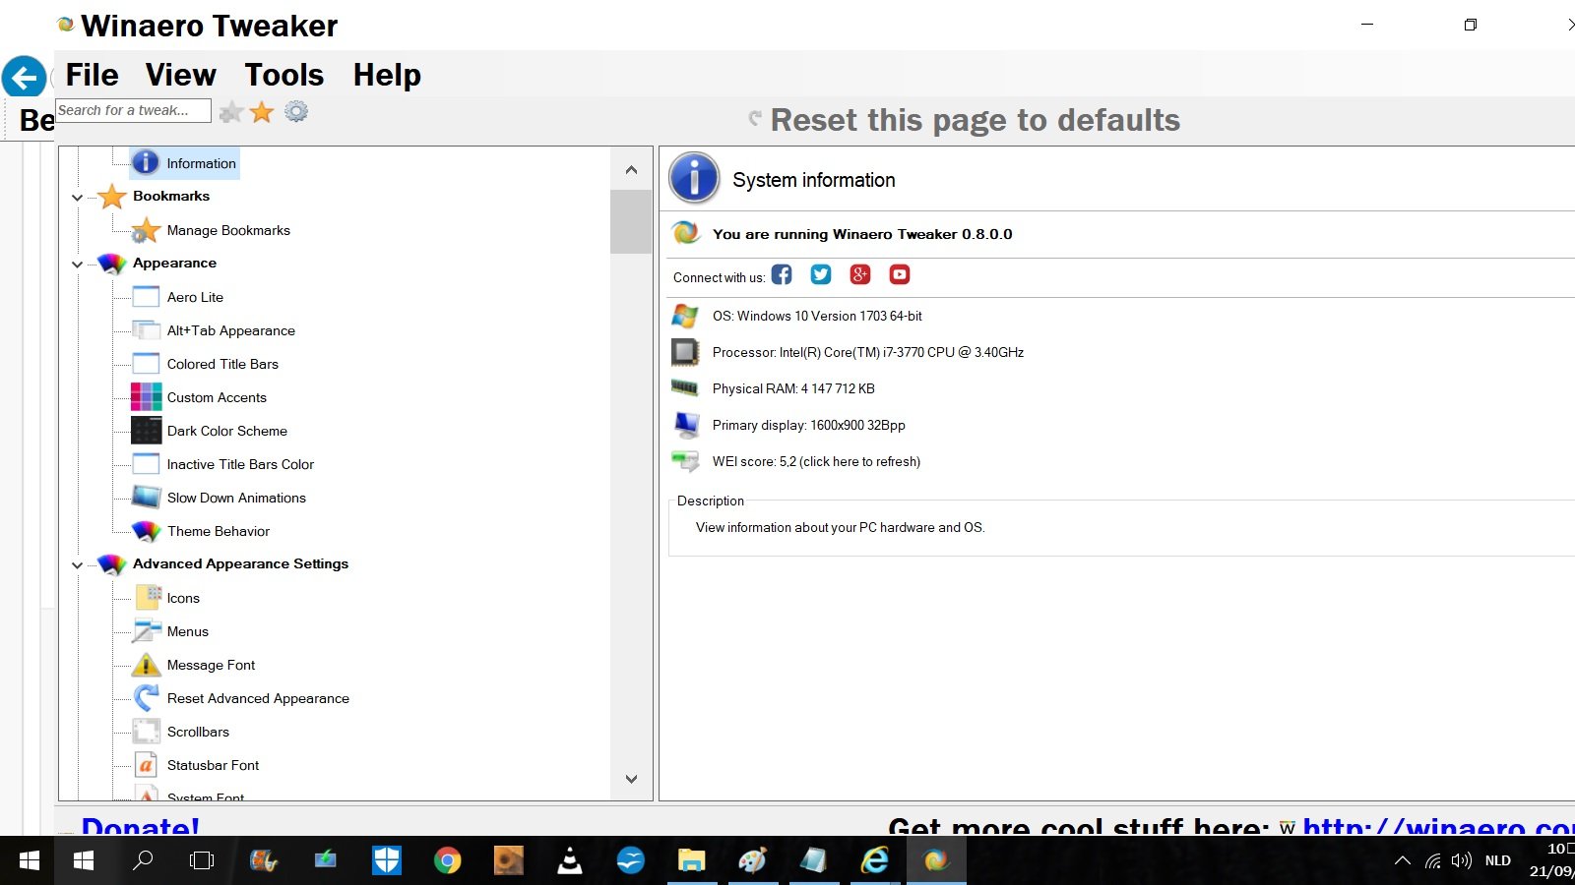
Task: Open the Icons tweak folder icon
Action: point(148,597)
